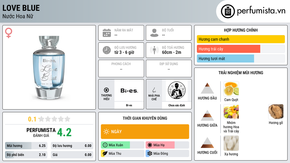290x163 pixels.
Task: Click the 'từ 3 - 6 giờ' longevity value
Action: tap(124, 52)
